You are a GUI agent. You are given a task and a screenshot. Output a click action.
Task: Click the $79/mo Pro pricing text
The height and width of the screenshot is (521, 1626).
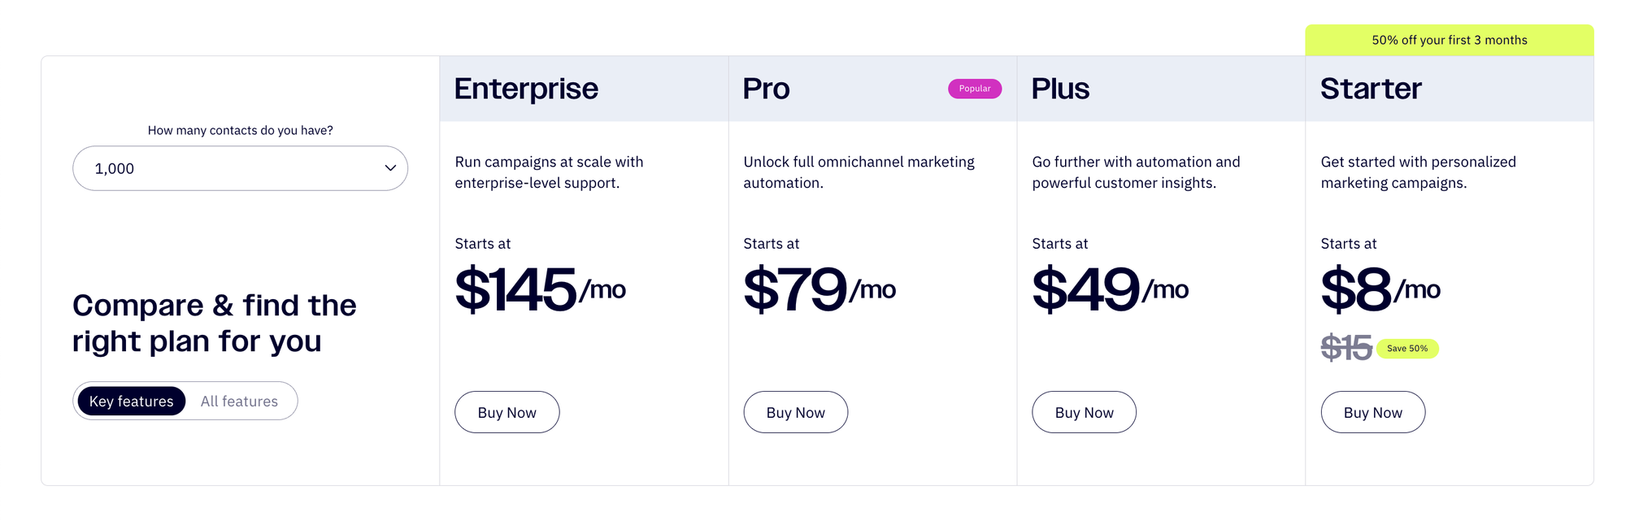(x=820, y=289)
